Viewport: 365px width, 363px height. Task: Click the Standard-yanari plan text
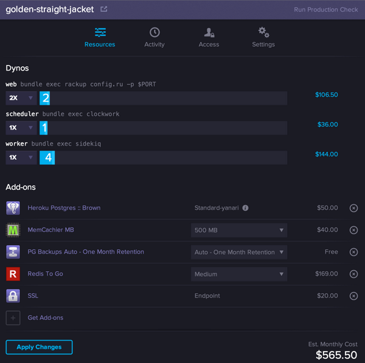217,208
